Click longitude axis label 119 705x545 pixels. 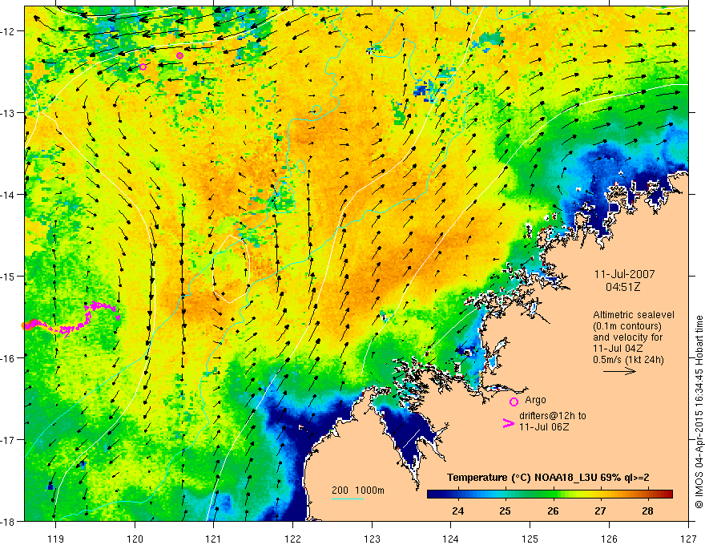[x=56, y=539]
